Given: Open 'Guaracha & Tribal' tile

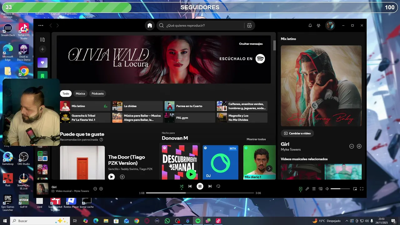Looking at the screenshot, I should (85, 118).
